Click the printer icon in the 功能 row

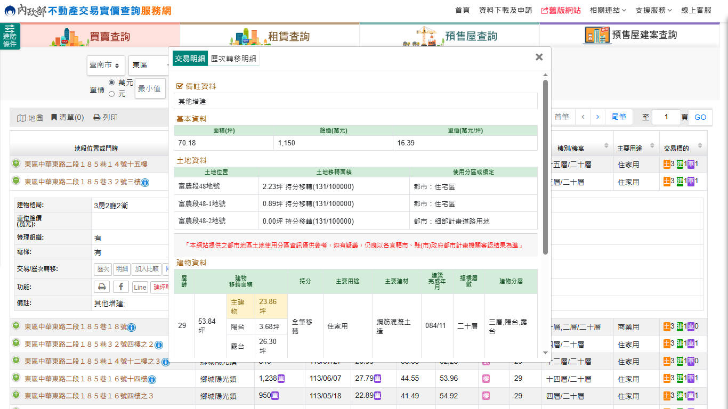tap(102, 287)
